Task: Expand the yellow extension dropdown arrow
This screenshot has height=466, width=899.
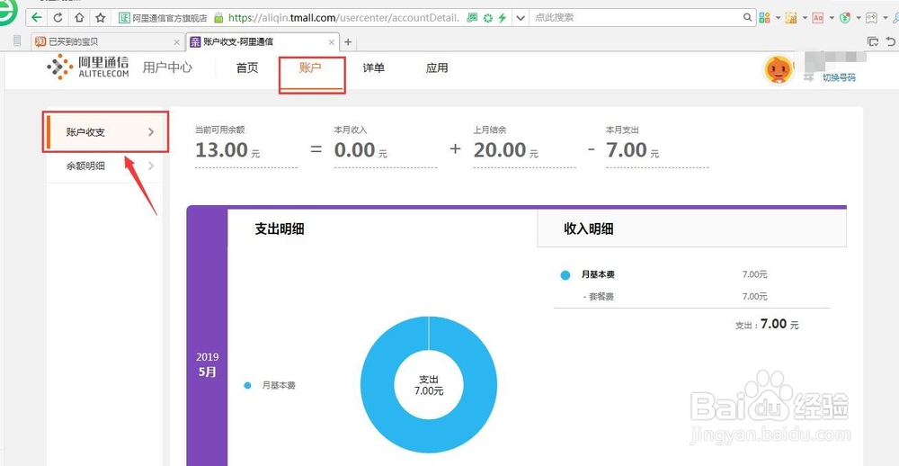Action: [805, 18]
